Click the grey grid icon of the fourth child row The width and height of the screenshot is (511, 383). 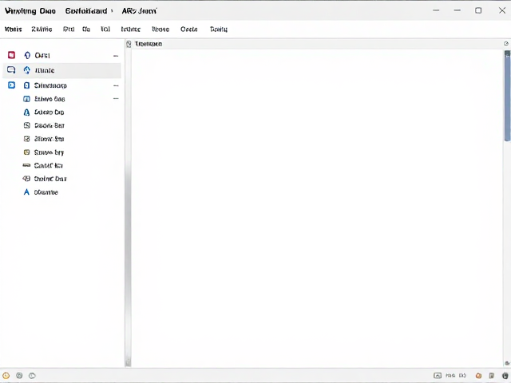[x=26, y=139]
